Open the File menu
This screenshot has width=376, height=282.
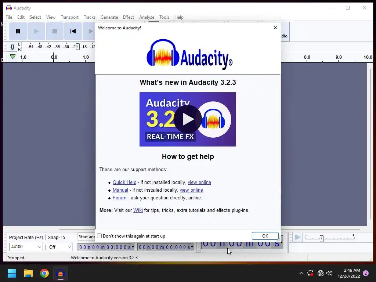point(9,17)
